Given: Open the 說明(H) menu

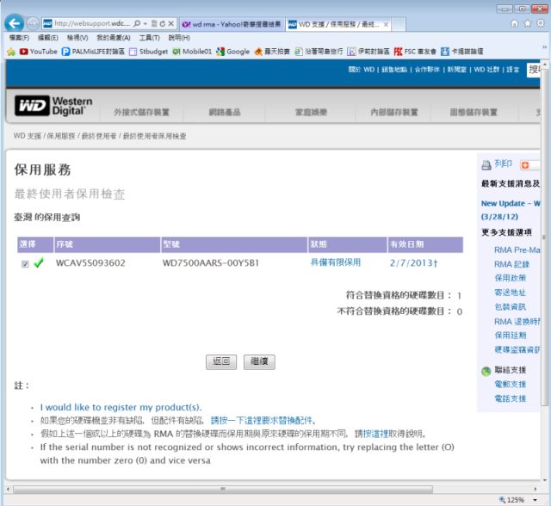Looking at the screenshot, I should pyautogui.click(x=179, y=38).
